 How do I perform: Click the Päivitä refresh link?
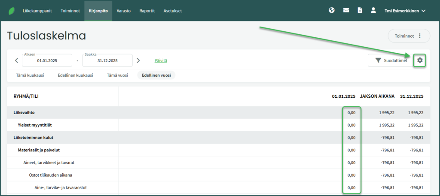pos(161,60)
